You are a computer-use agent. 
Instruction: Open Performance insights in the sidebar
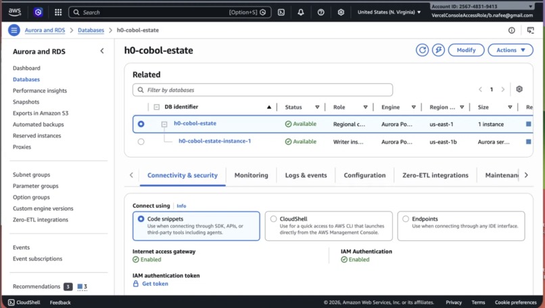pyautogui.click(x=40, y=91)
